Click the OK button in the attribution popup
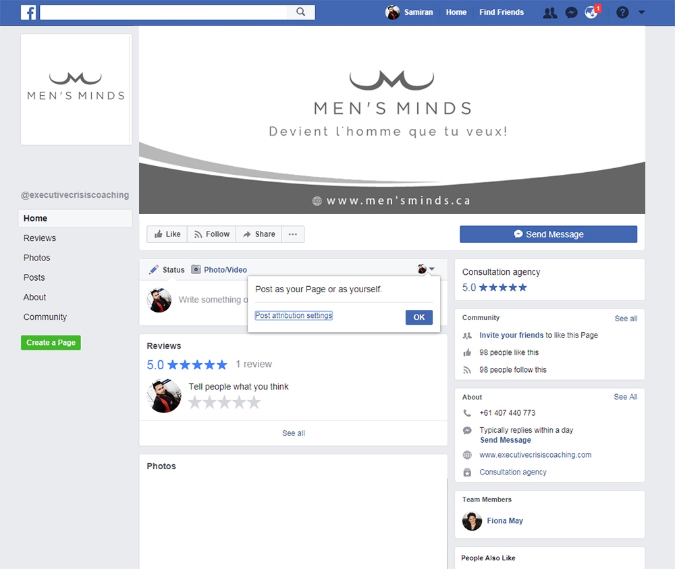The width and height of the screenshot is (675, 569). (418, 317)
